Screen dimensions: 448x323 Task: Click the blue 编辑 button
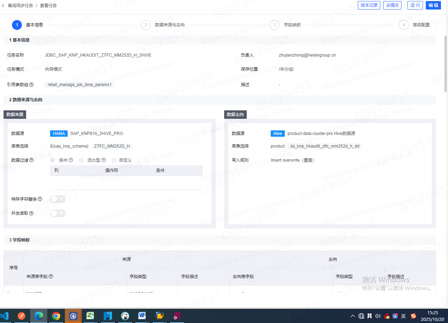[433, 5]
